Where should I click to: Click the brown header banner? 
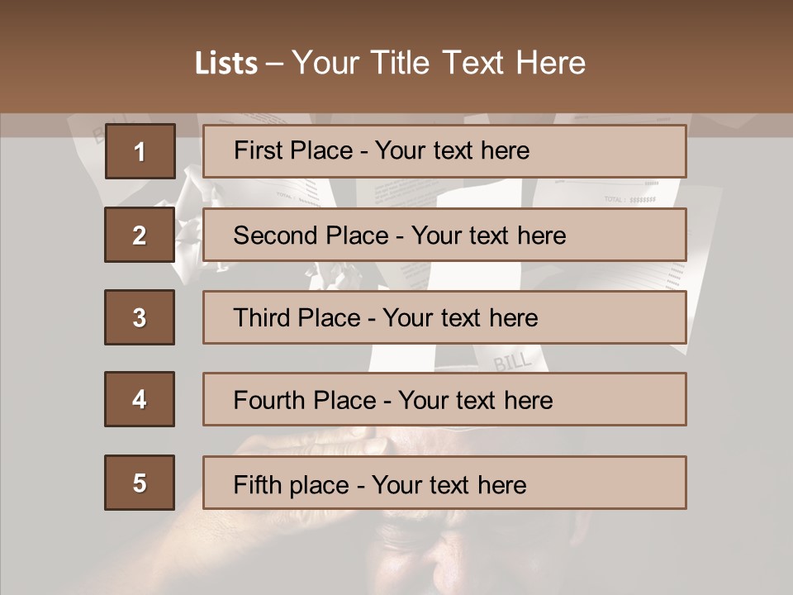click(396, 57)
